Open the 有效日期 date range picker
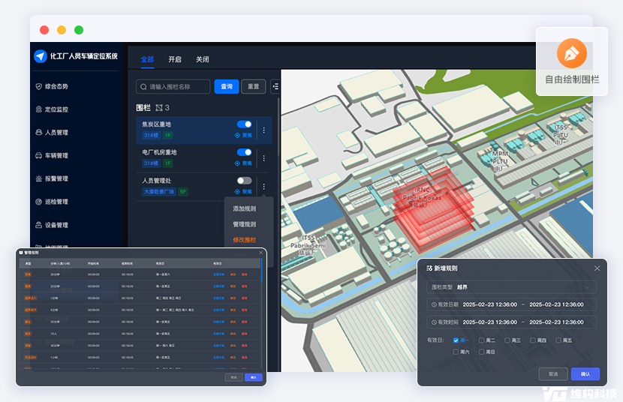The height and width of the screenshot is (402, 623). point(510,304)
